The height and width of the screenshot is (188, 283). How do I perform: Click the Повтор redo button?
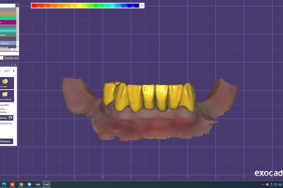tap(6, 118)
